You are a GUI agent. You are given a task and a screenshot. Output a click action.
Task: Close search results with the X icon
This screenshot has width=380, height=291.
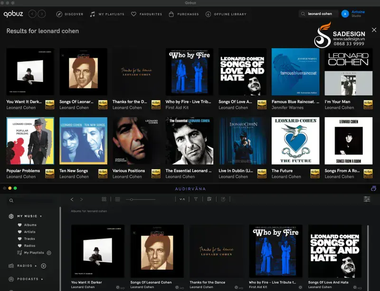click(x=374, y=30)
